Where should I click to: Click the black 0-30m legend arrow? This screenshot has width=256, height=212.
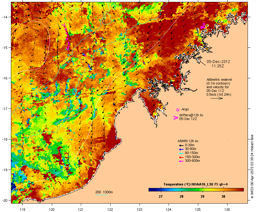181,145
